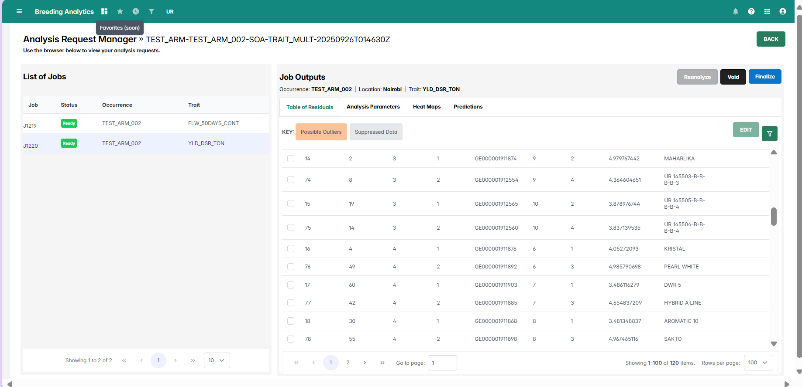Open the apps grid launcher
Screen dimensions: 802x387
767,11
